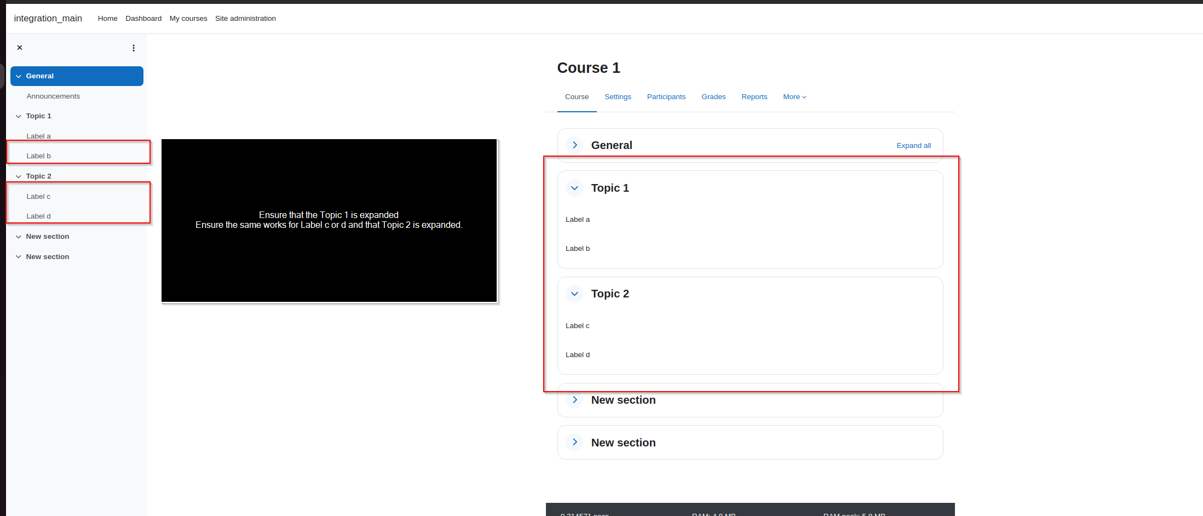Collapse Topic 2 section in course content
1203x516 pixels.
tap(574, 294)
